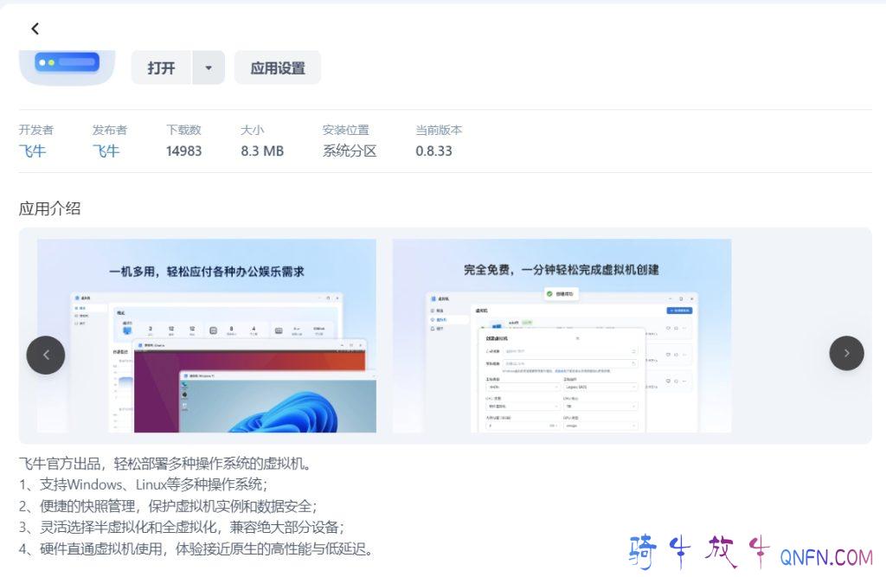886x577 pixels.
Task: Click the 8.3 MB size value
Action: tap(262, 151)
